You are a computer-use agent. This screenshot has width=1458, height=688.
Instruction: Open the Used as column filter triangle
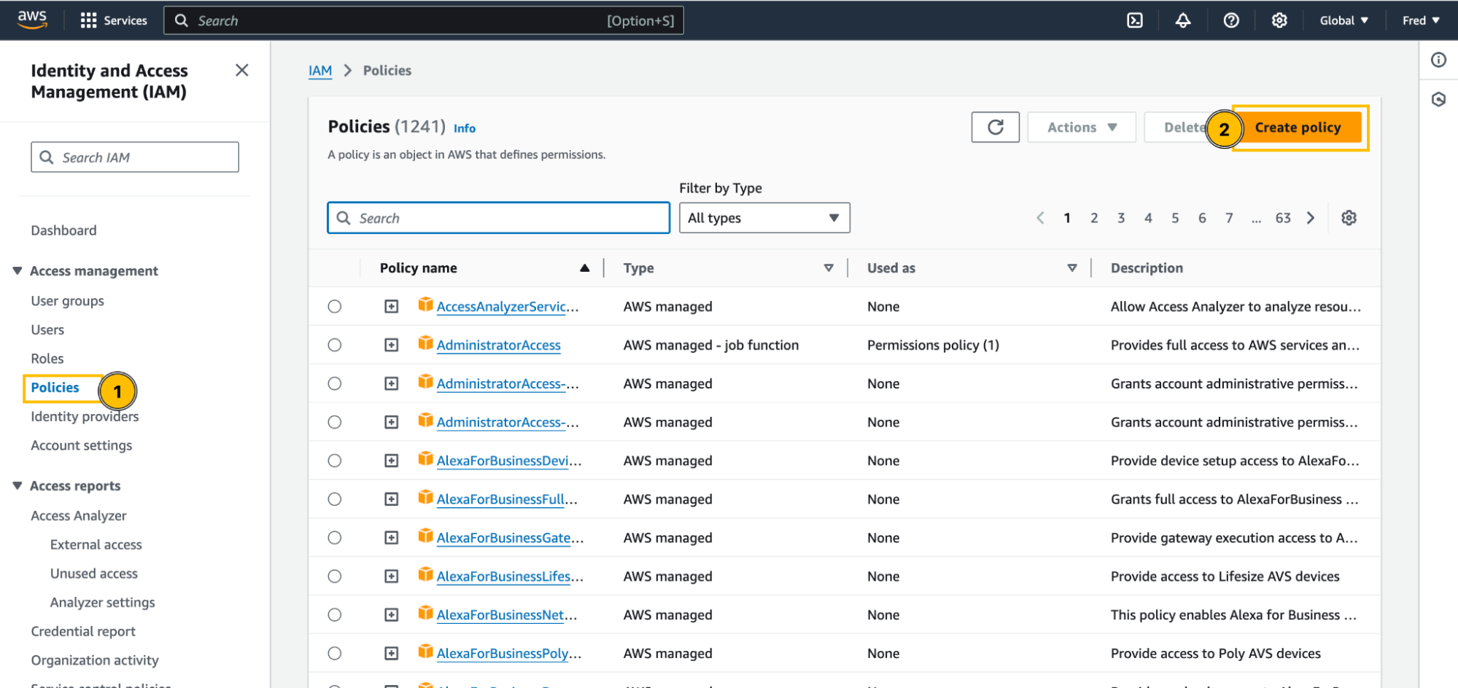tap(1072, 268)
